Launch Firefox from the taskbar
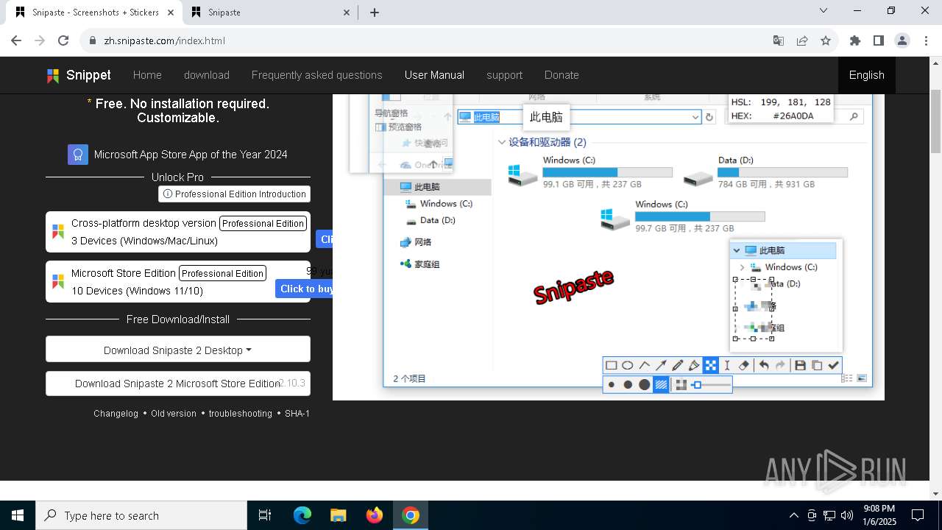 375,515
